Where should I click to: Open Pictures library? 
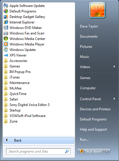[x=86, y=47]
